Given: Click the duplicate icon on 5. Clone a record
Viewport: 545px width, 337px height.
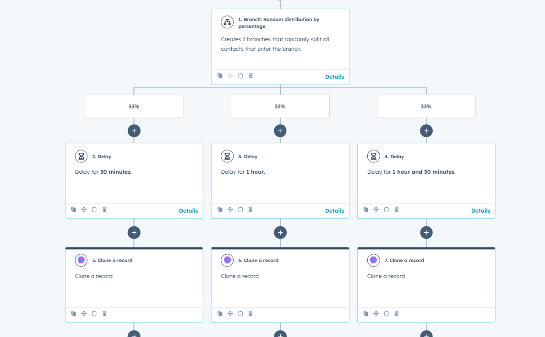Looking at the screenshot, I should coord(74,314).
